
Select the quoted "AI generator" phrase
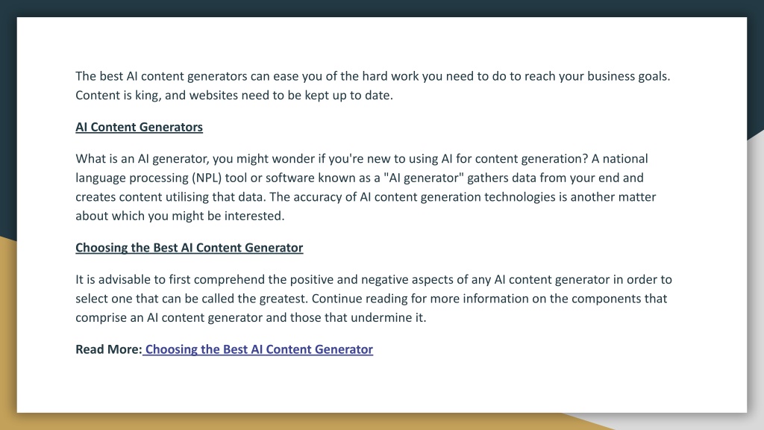click(x=424, y=178)
